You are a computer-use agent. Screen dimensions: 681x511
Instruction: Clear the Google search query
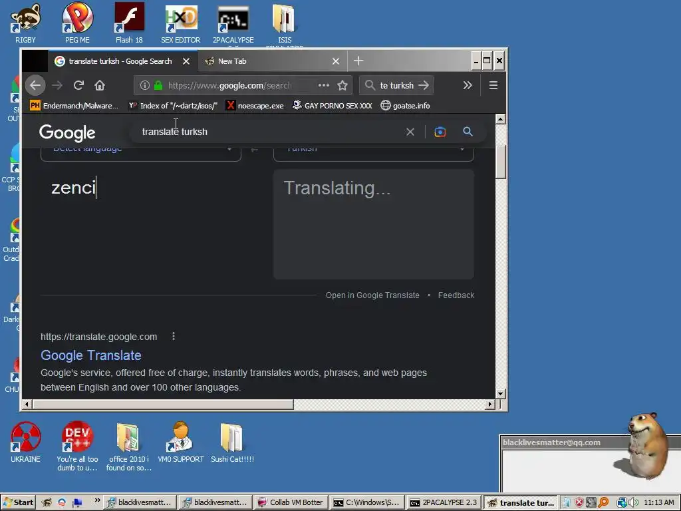click(x=410, y=132)
